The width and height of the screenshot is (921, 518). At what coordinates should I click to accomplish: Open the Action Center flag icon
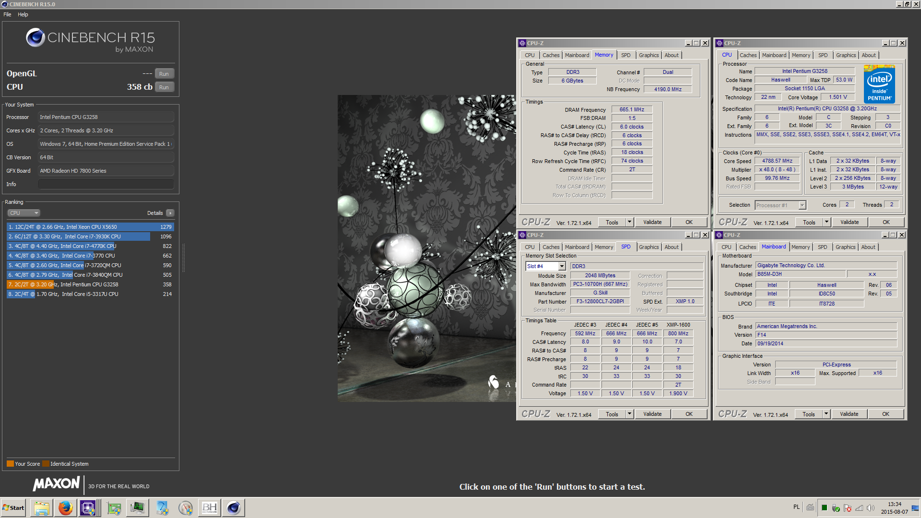tap(848, 508)
